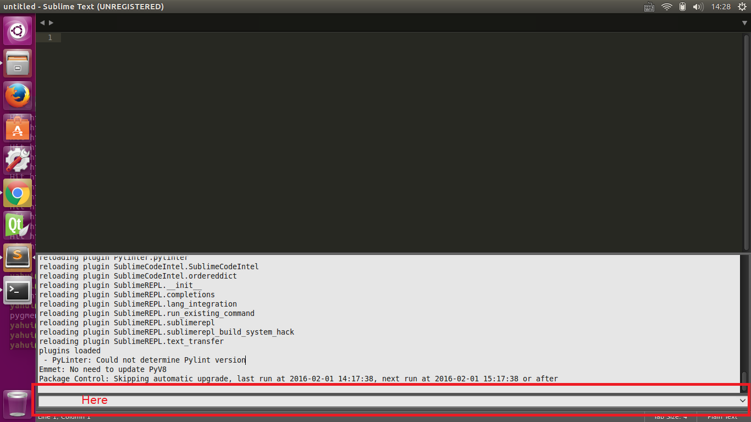Image resolution: width=751 pixels, height=422 pixels.
Task: Click 'reloading plugin SublimeCodeIntel.SublimeCodeIntel' line
Action: click(149, 266)
